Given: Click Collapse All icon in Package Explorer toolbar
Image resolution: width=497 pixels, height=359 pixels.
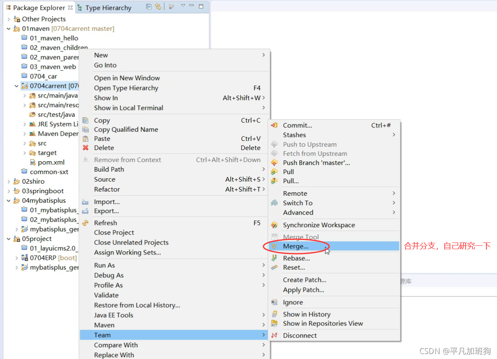Looking at the screenshot, I should coord(149,6).
